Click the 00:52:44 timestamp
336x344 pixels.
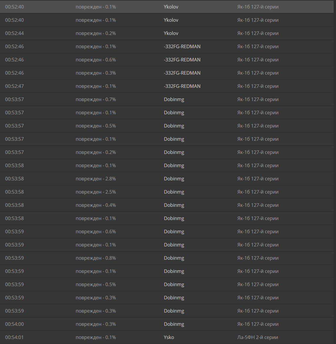pos(14,33)
